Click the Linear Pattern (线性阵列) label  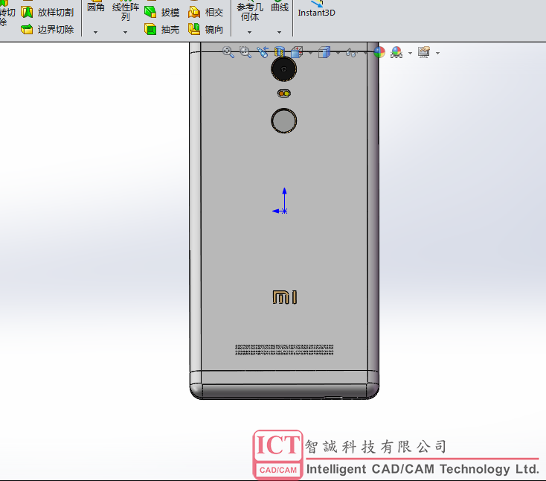126,11
